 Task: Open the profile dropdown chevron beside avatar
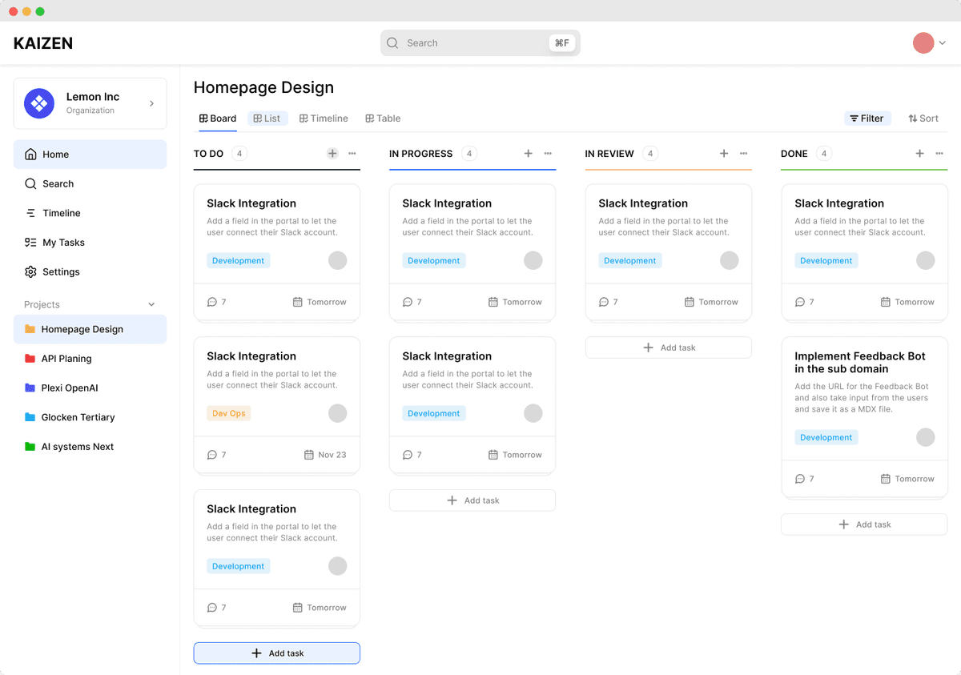pos(943,43)
